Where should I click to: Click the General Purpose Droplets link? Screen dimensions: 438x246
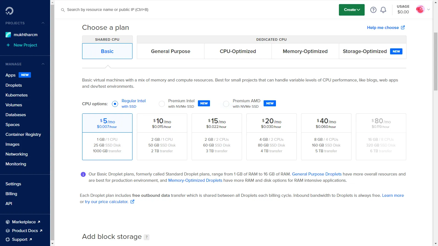pos(317,174)
